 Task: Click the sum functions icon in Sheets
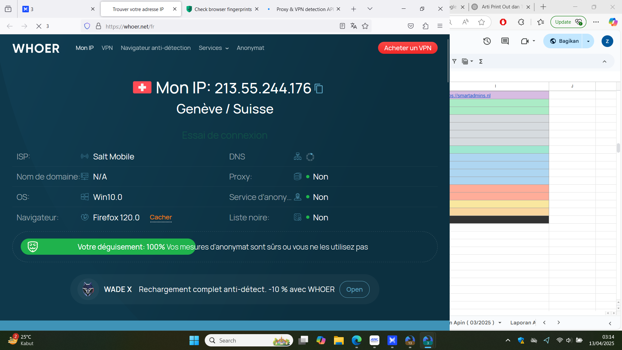[481, 62]
